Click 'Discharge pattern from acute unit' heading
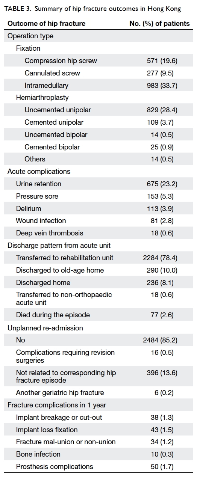 coord(59,246)
